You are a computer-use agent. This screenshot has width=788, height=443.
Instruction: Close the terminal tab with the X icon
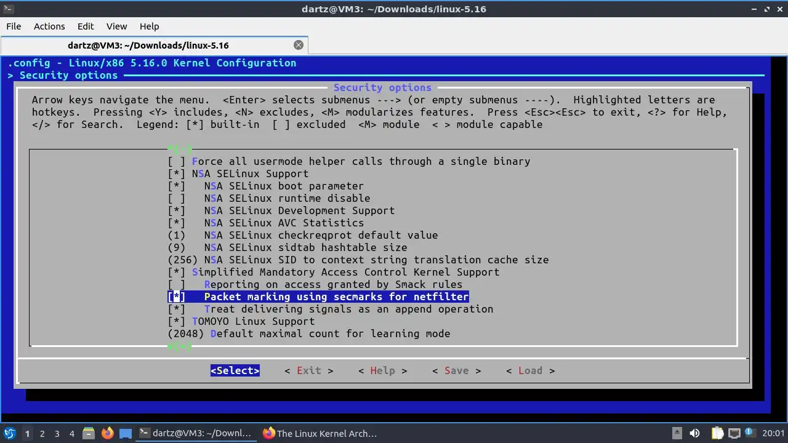click(299, 45)
